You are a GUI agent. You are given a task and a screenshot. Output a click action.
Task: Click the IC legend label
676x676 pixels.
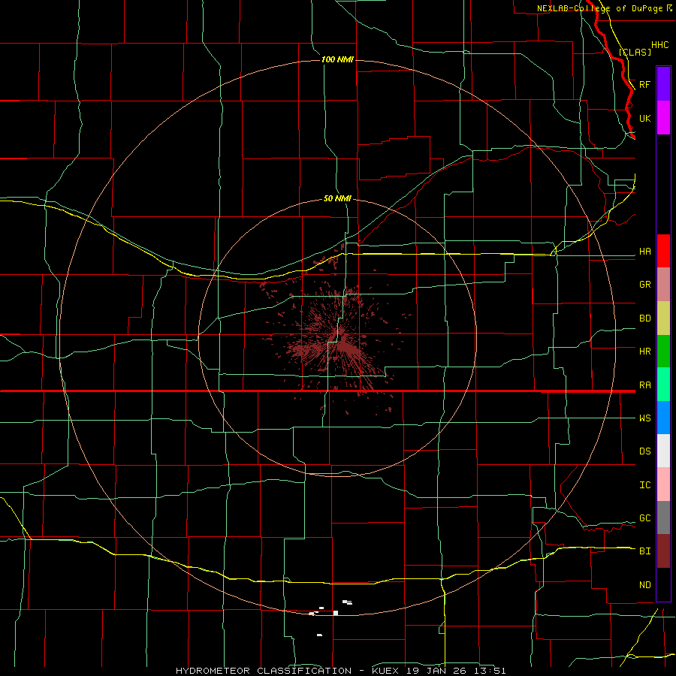point(645,485)
